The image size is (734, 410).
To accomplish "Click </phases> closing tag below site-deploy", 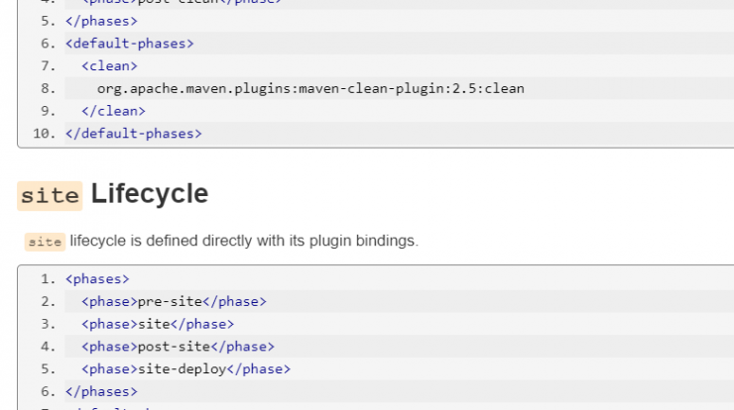I will click(x=101, y=391).
